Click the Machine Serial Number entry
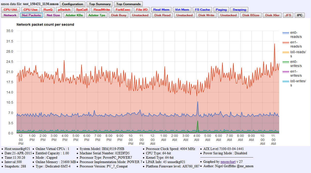311x173 pixels. (105, 153)
